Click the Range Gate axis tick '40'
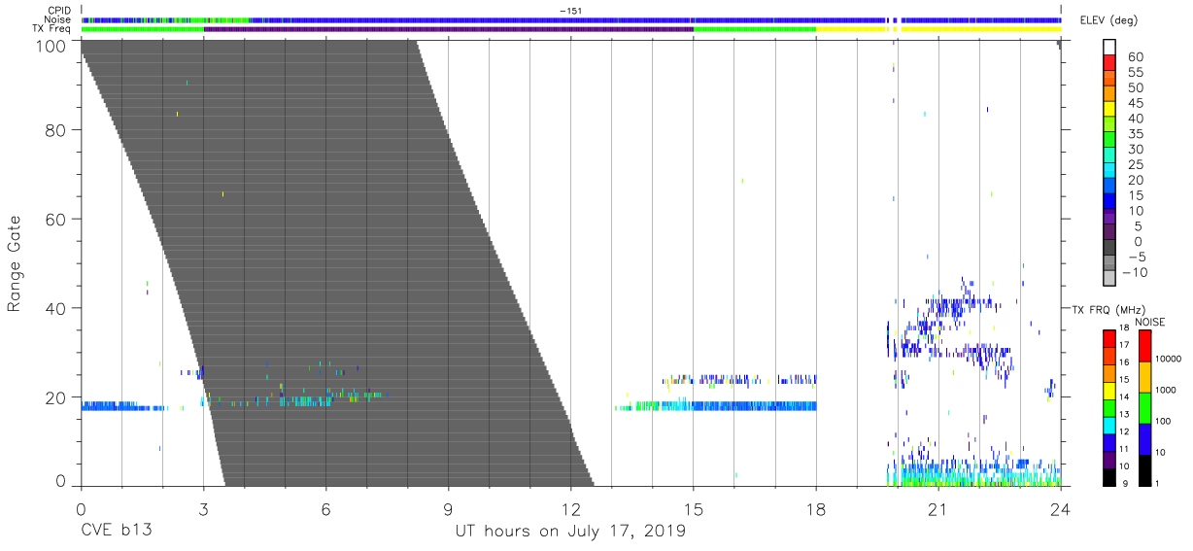This screenshot has width=1193, height=551. (56, 308)
